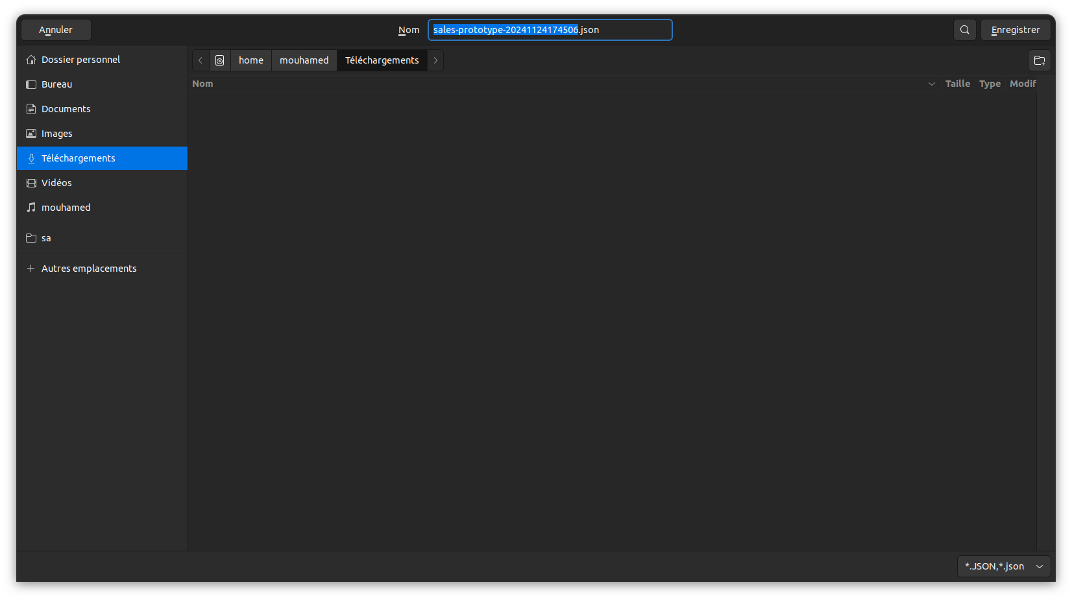Create a new folder using the folder-plus icon
The height and width of the screenshot is (600, 1072).
pos(1039,60)
